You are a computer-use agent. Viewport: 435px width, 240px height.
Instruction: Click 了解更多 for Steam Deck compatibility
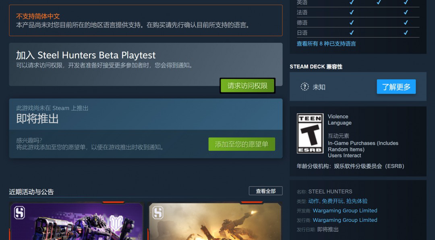click(x=396, y=87)
